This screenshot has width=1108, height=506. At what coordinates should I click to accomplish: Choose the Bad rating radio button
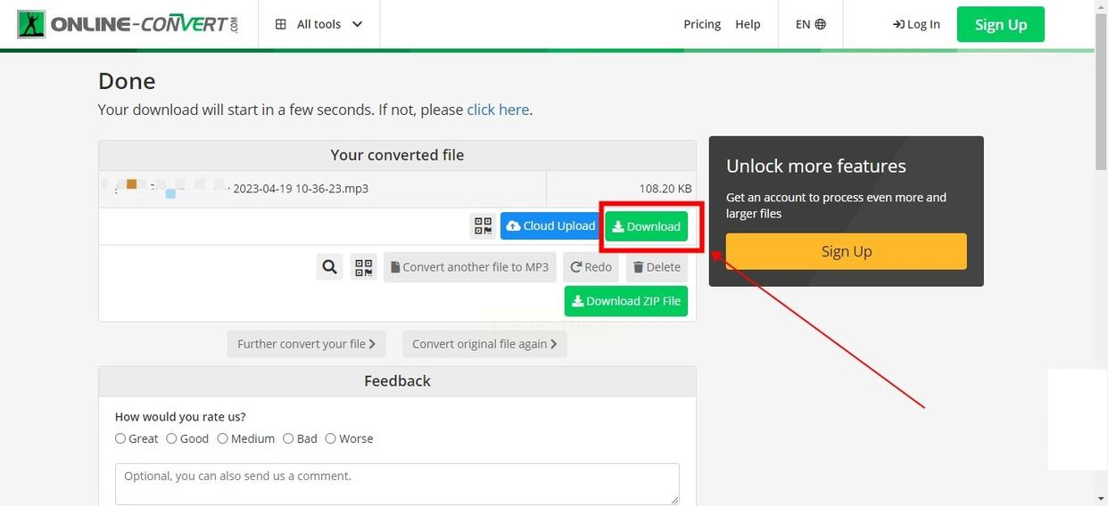[x=288, y=438]
